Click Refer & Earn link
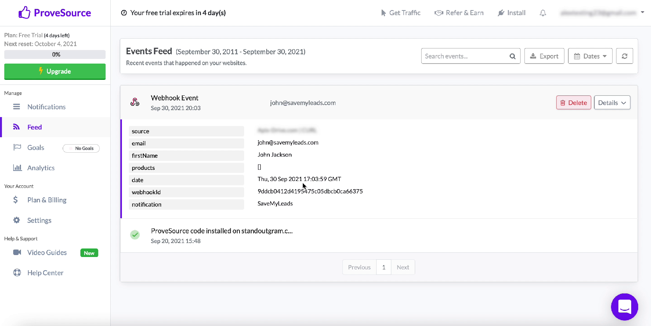 [459, 13]
